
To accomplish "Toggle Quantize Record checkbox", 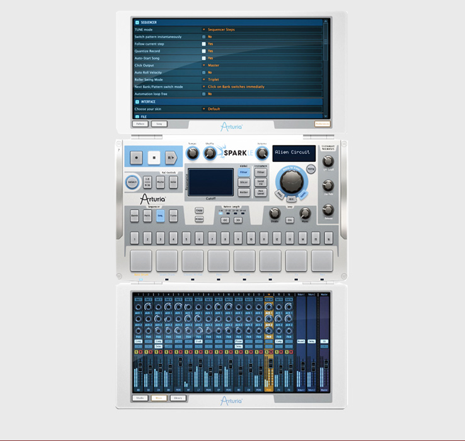I will pyautogui.click(x=204, y=51).
